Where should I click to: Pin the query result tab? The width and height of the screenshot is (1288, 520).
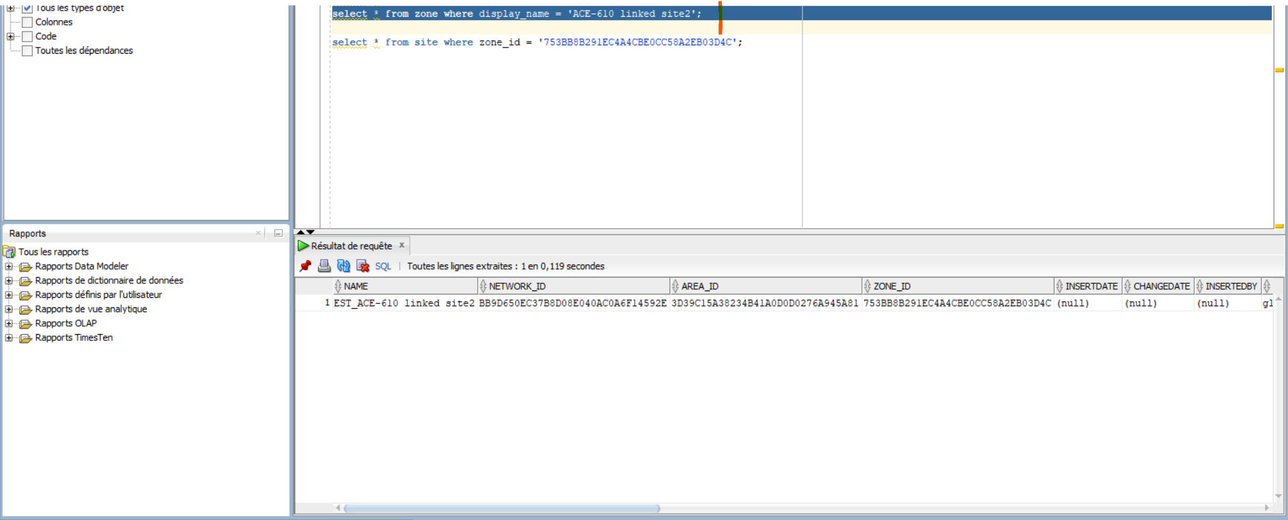[306, 266]
